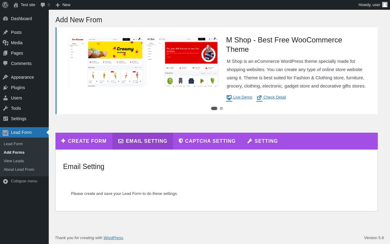
Task: Click the Test site link text
Action: point(28,5)
